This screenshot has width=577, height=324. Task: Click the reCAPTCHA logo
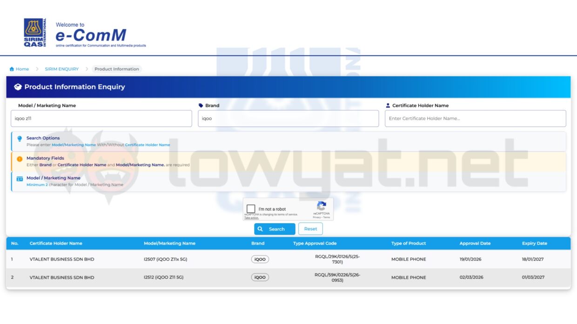click(x=321, y=207)
